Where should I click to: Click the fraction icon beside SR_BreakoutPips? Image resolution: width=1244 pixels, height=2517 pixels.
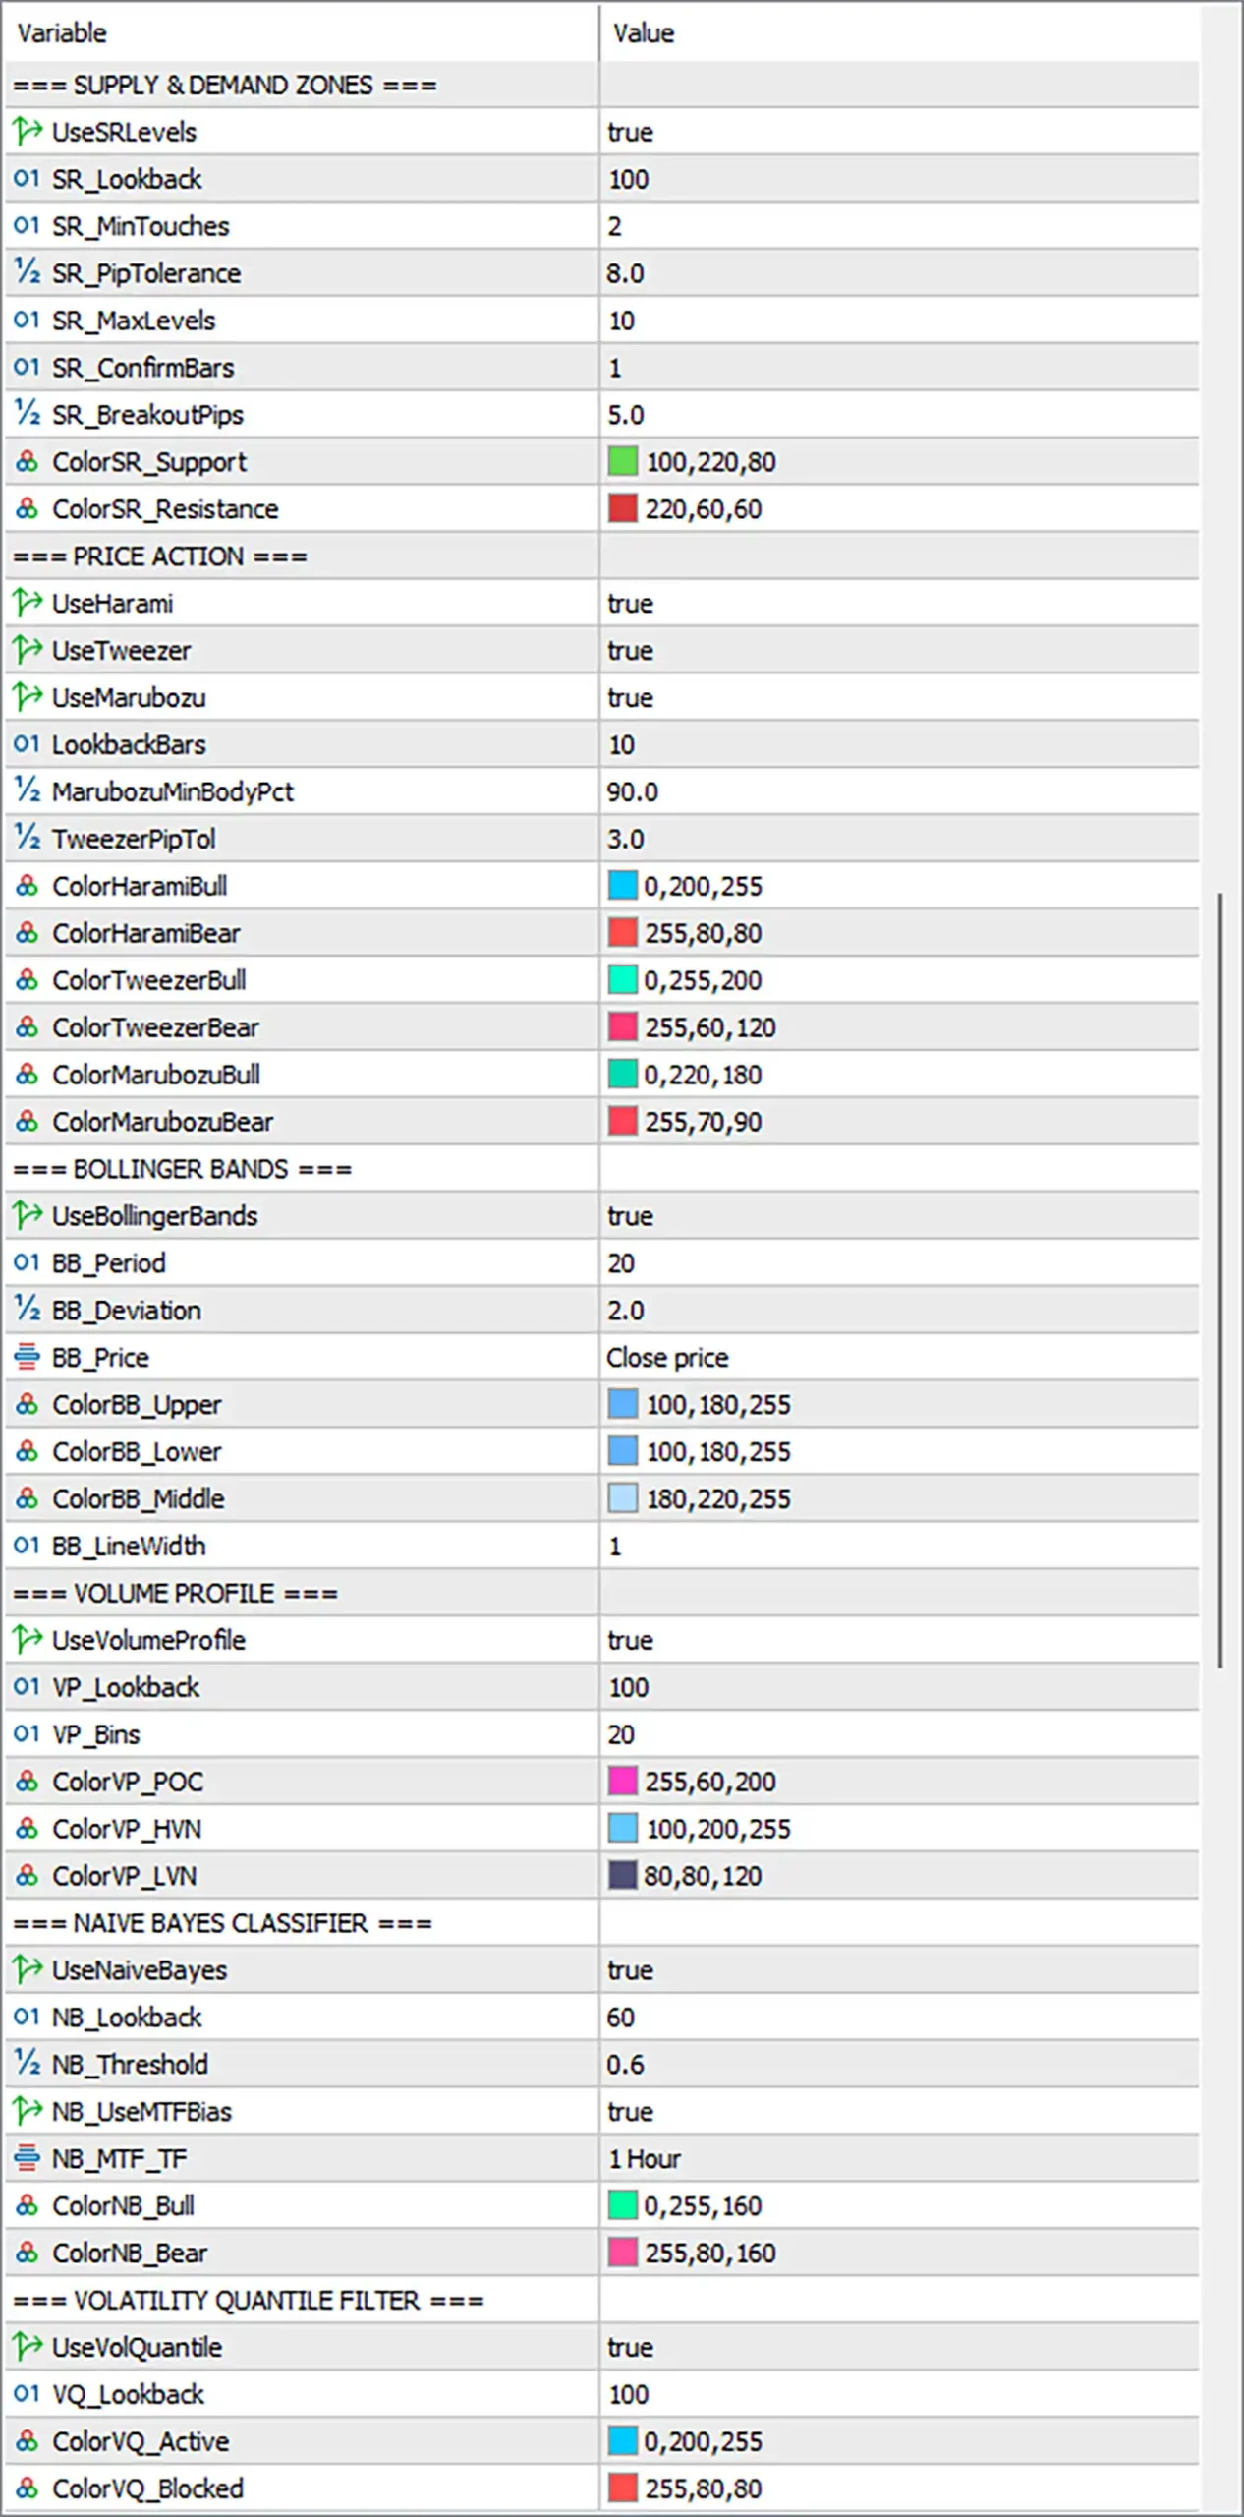click(x=27, y=414)
